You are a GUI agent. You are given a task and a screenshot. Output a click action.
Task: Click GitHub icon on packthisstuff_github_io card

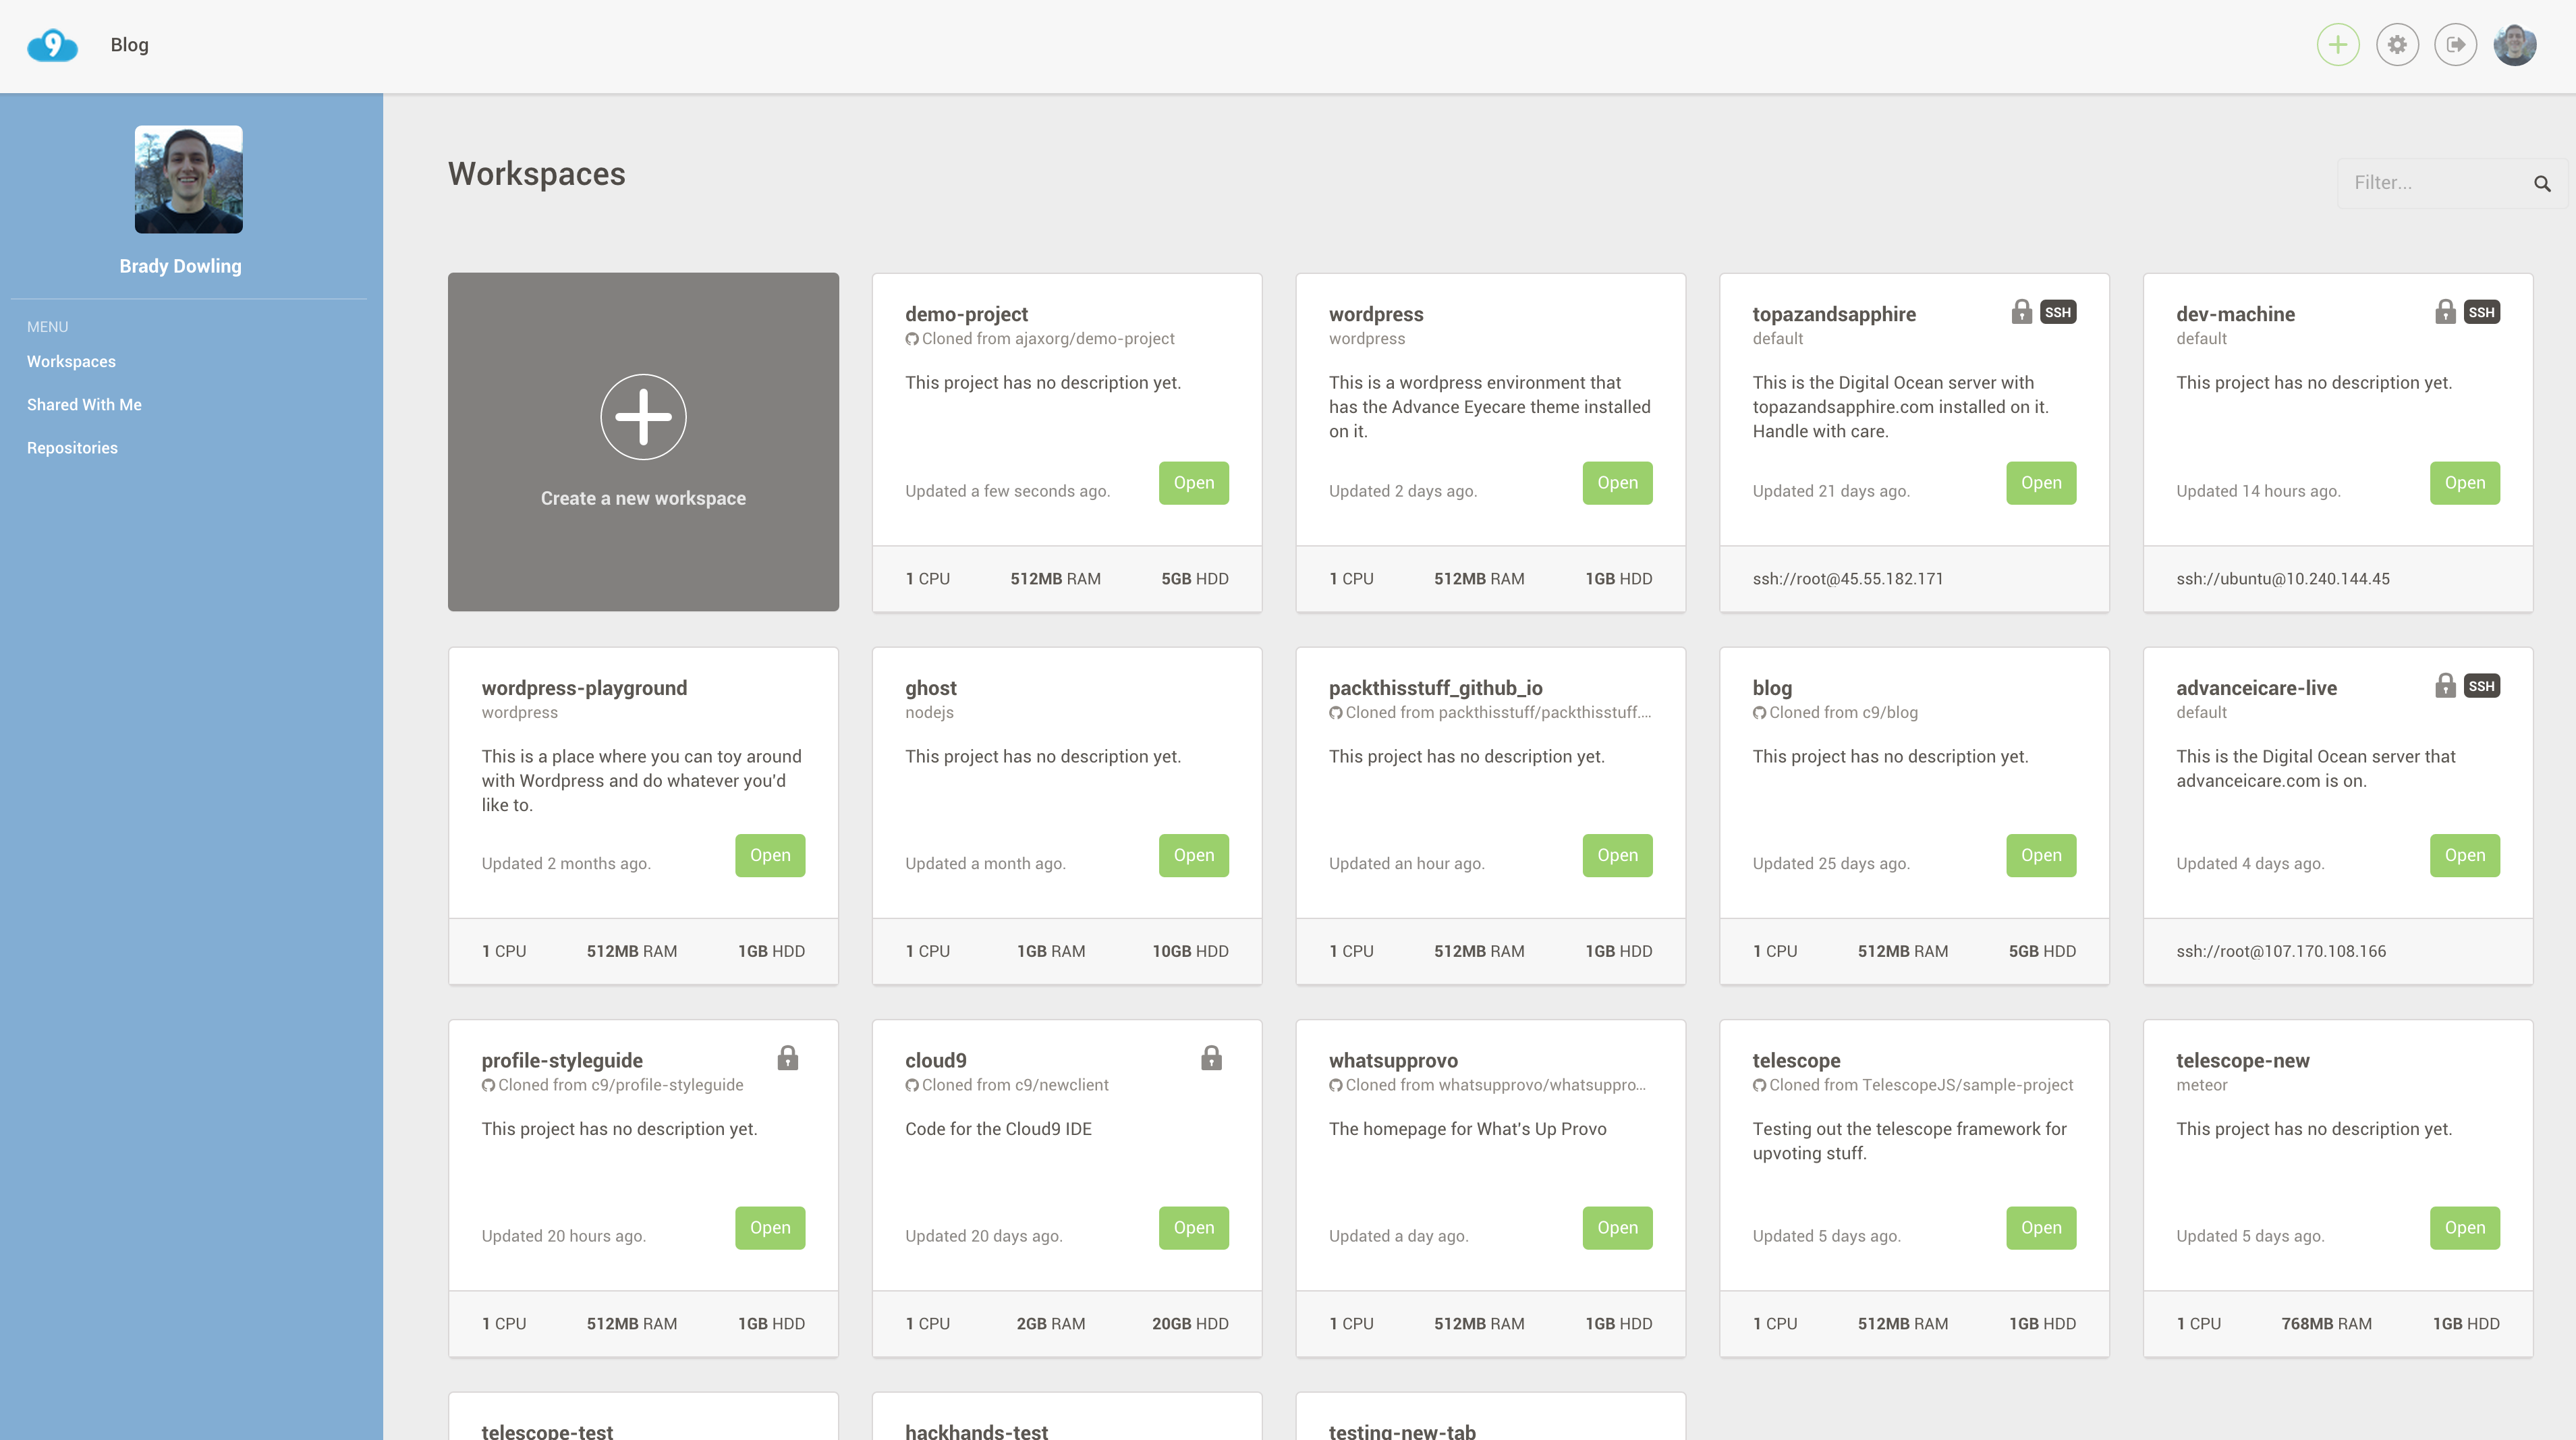click(1335, 713)
